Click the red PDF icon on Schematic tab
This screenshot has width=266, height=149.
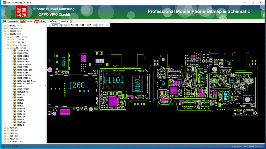click(x=4, y=21)
